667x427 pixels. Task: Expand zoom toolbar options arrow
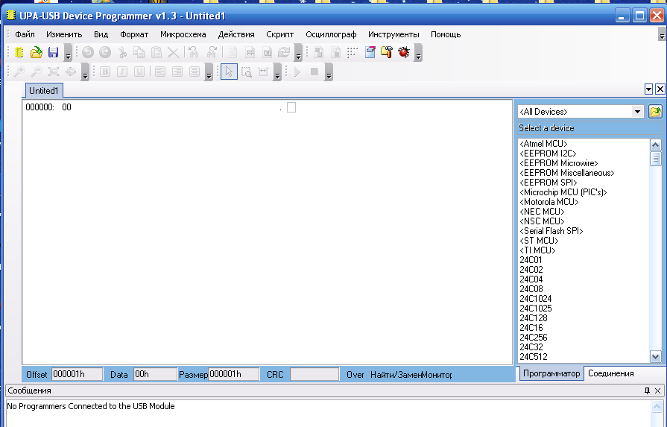[x=85, y=72]
